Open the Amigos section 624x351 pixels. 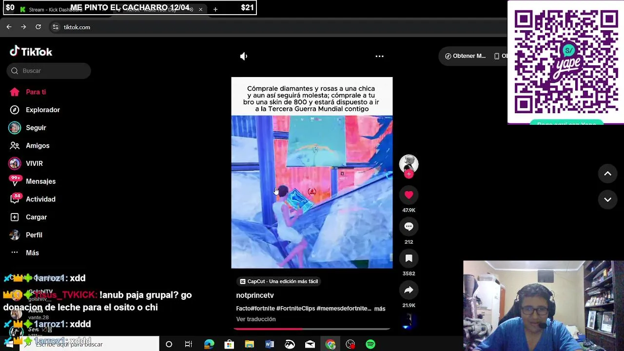(x=29, y=146)
